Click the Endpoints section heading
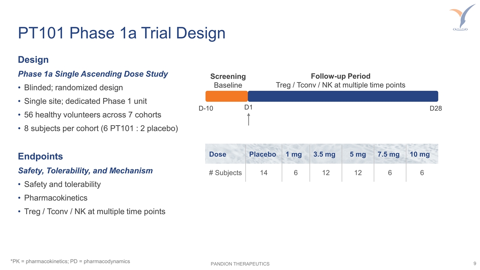This screenshot has width=480, height=270. coord(40,156)
